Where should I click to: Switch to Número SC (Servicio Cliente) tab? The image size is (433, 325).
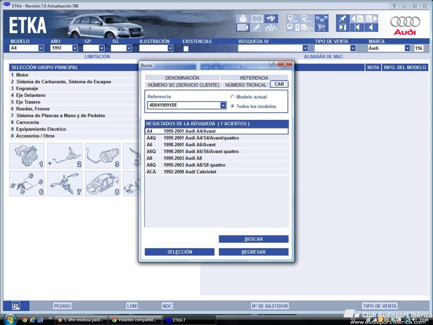(x=184, y=85)
